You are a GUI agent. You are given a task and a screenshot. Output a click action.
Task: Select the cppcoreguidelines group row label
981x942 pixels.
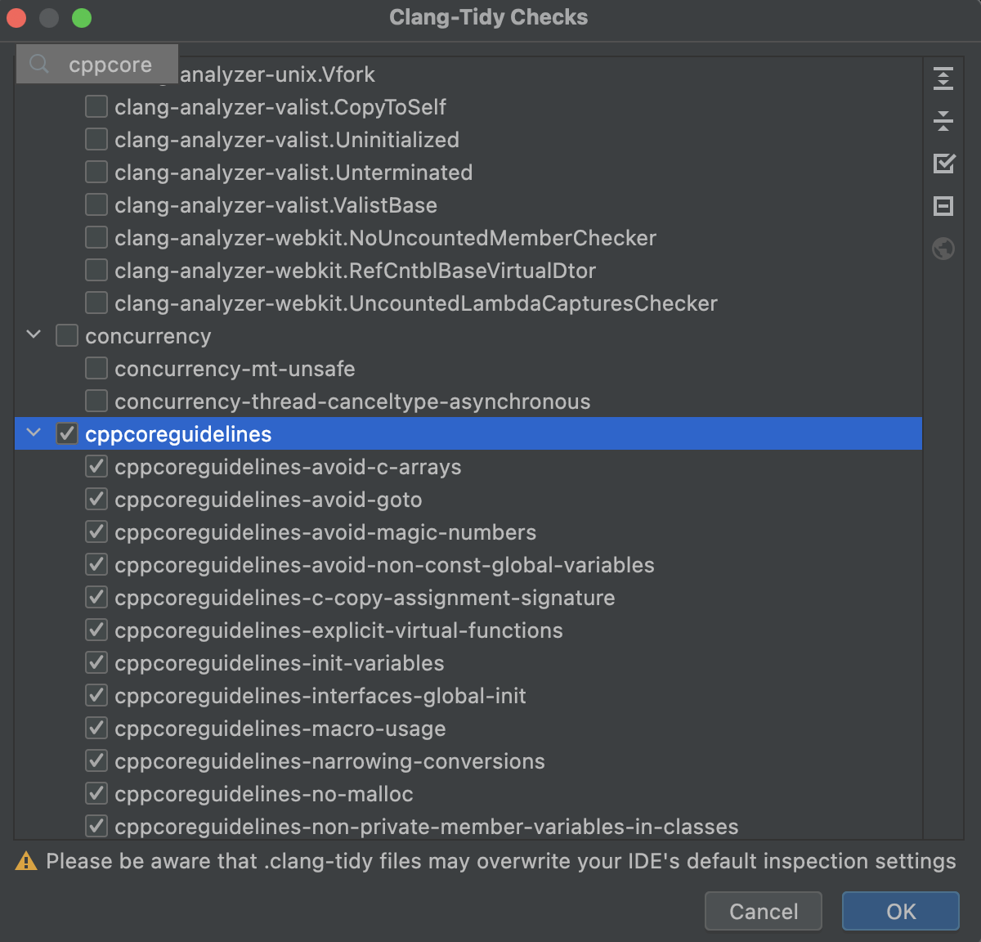point(178,434)
